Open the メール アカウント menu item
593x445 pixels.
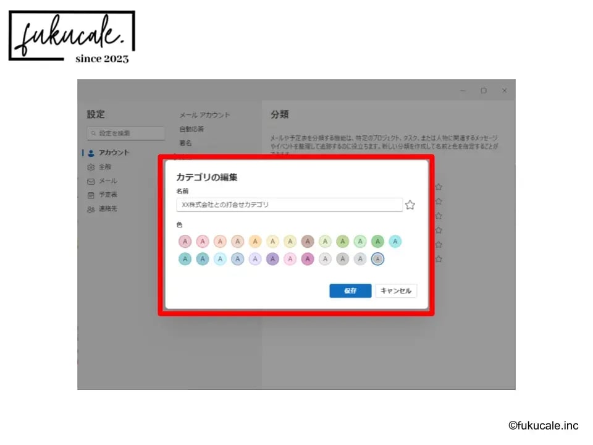(204, 115)
